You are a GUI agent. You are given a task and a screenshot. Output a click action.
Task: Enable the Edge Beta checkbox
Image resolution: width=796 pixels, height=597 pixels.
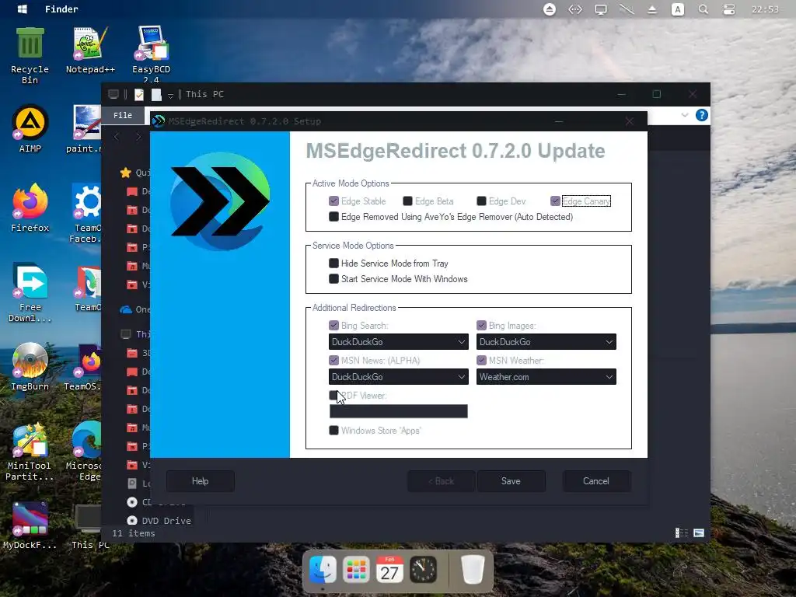click(x=407, y=201)
